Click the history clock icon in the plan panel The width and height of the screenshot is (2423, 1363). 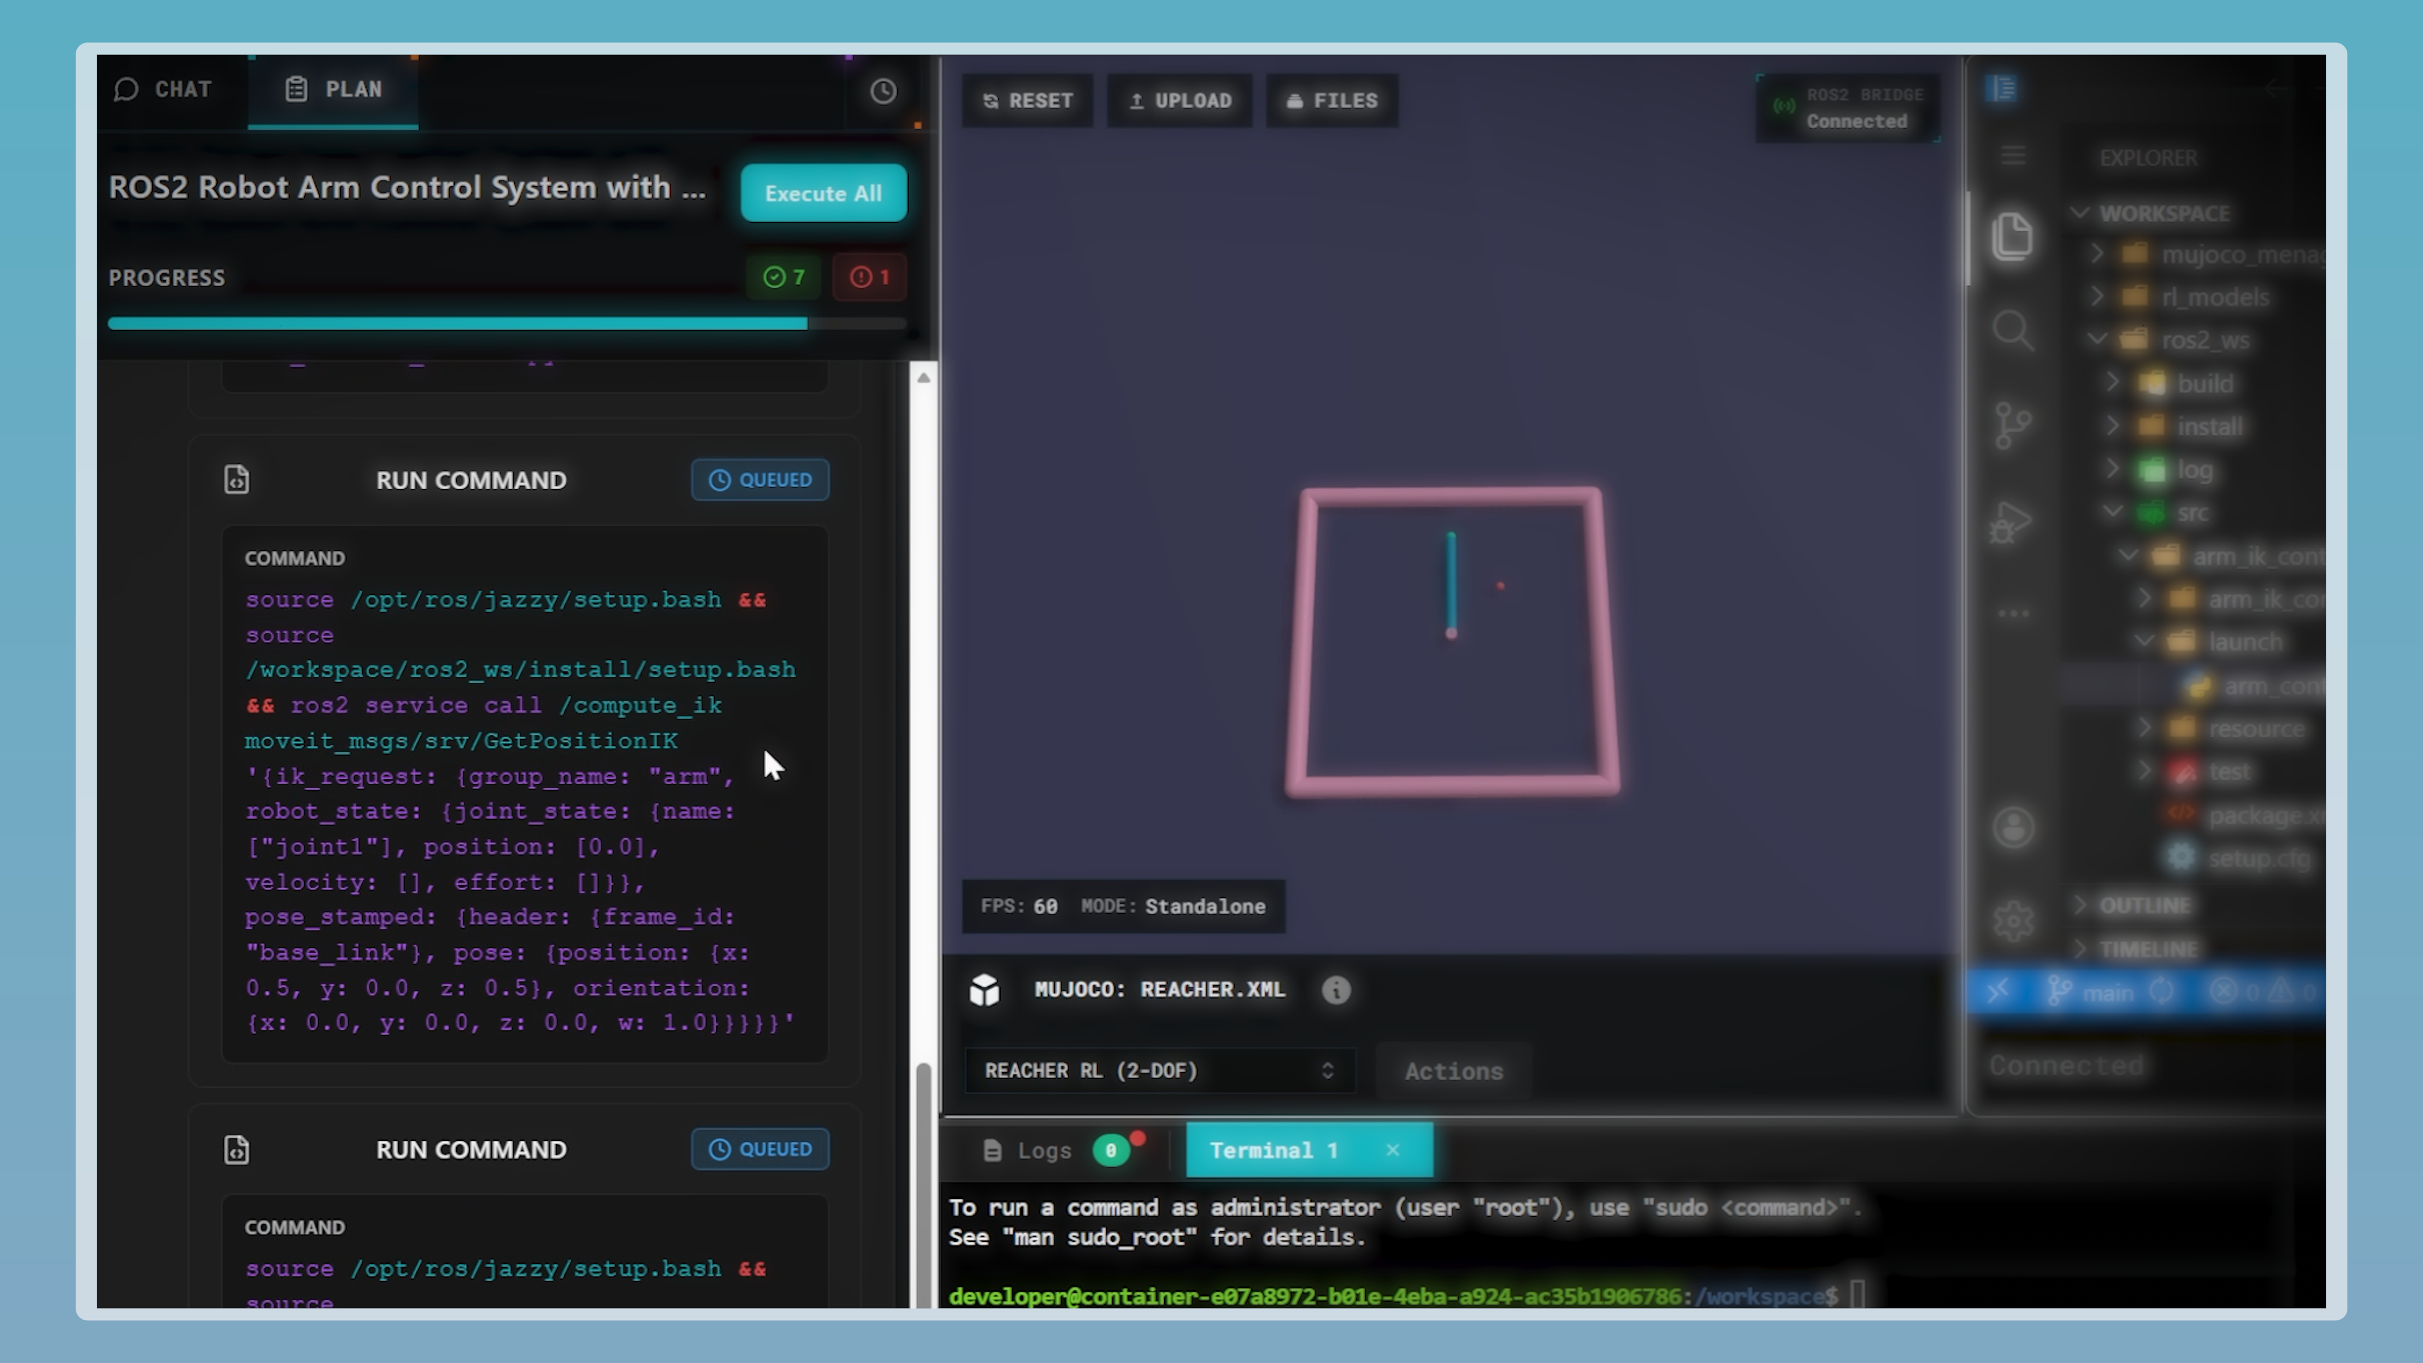882,91
